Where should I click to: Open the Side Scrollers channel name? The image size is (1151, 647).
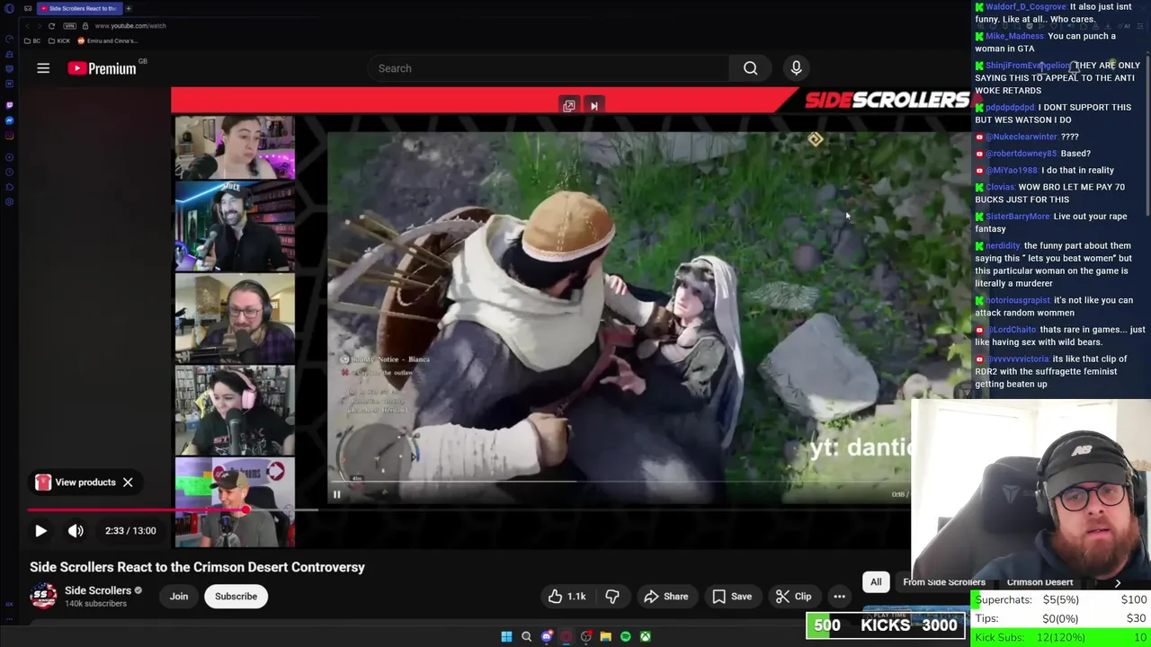pyautogui.click(x=98, y=590)
